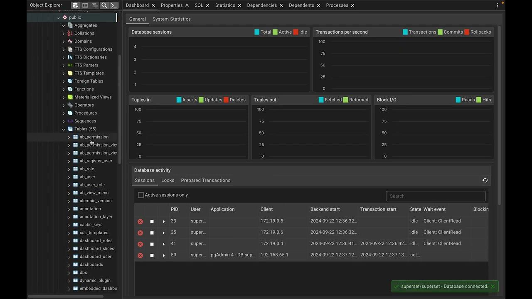Open the Filtered Rows icon

(x=95, y=5)
